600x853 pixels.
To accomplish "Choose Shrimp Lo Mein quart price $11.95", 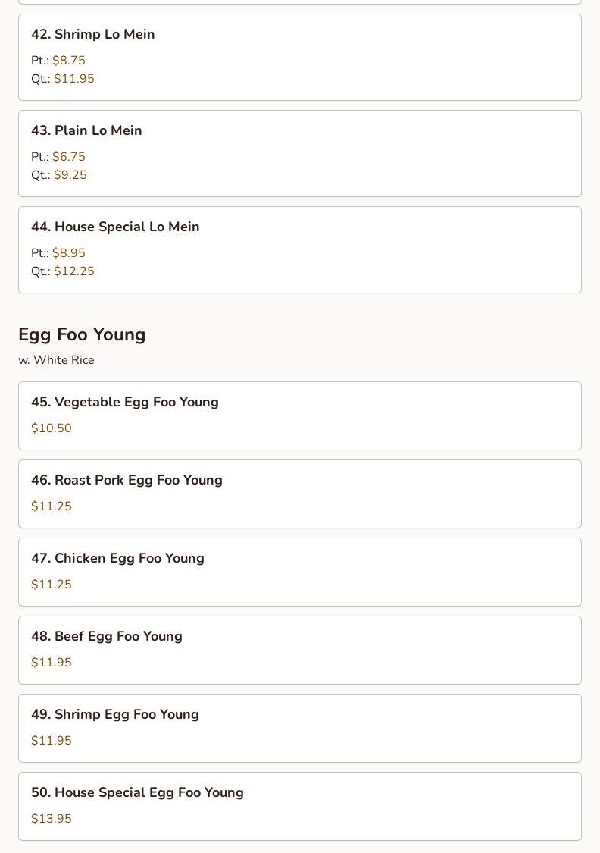I will point(73,79).
